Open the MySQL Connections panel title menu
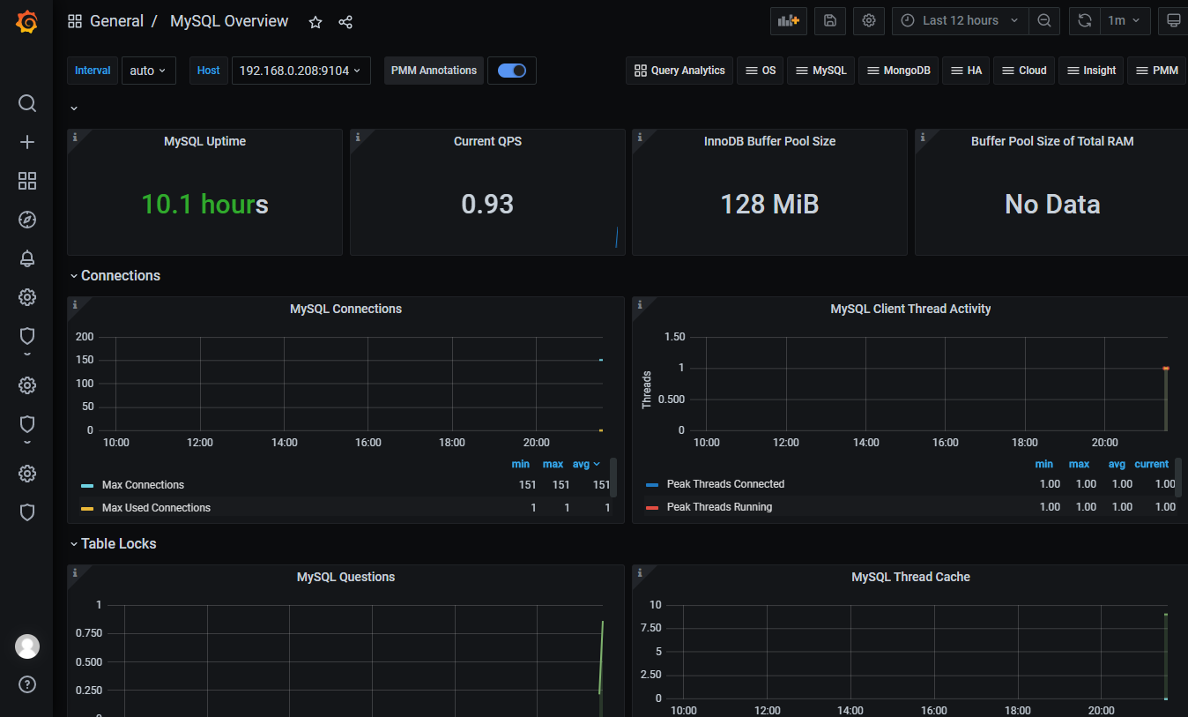This screenshot has width=1188, height=717. pos(345,309)
